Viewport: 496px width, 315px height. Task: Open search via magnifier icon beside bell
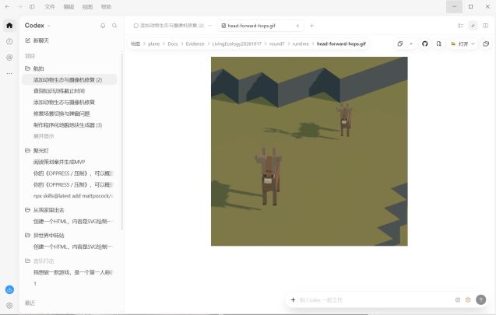coord(114,26)
